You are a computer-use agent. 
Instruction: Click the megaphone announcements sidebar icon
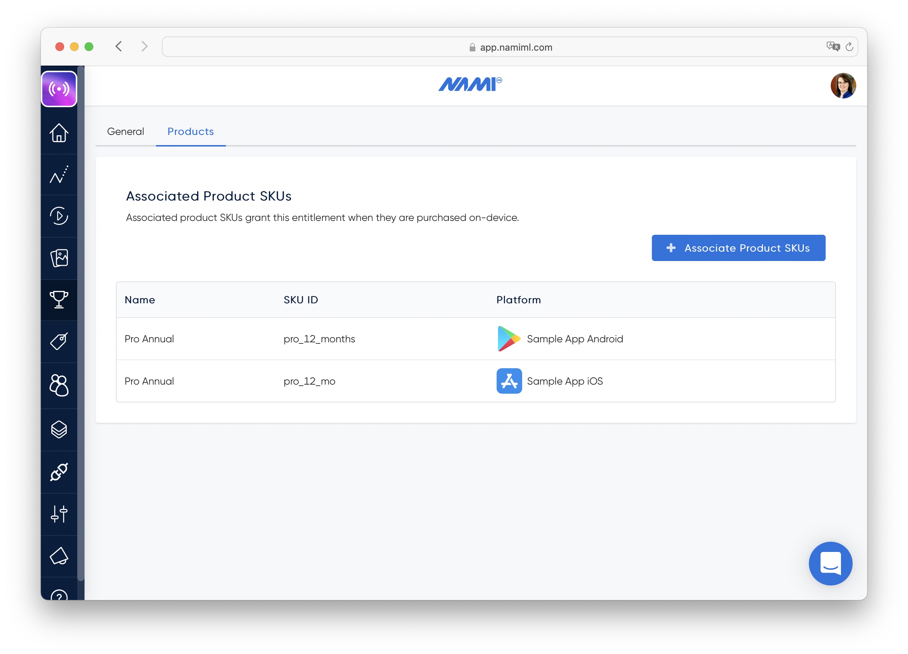click(x=59, y=556)
